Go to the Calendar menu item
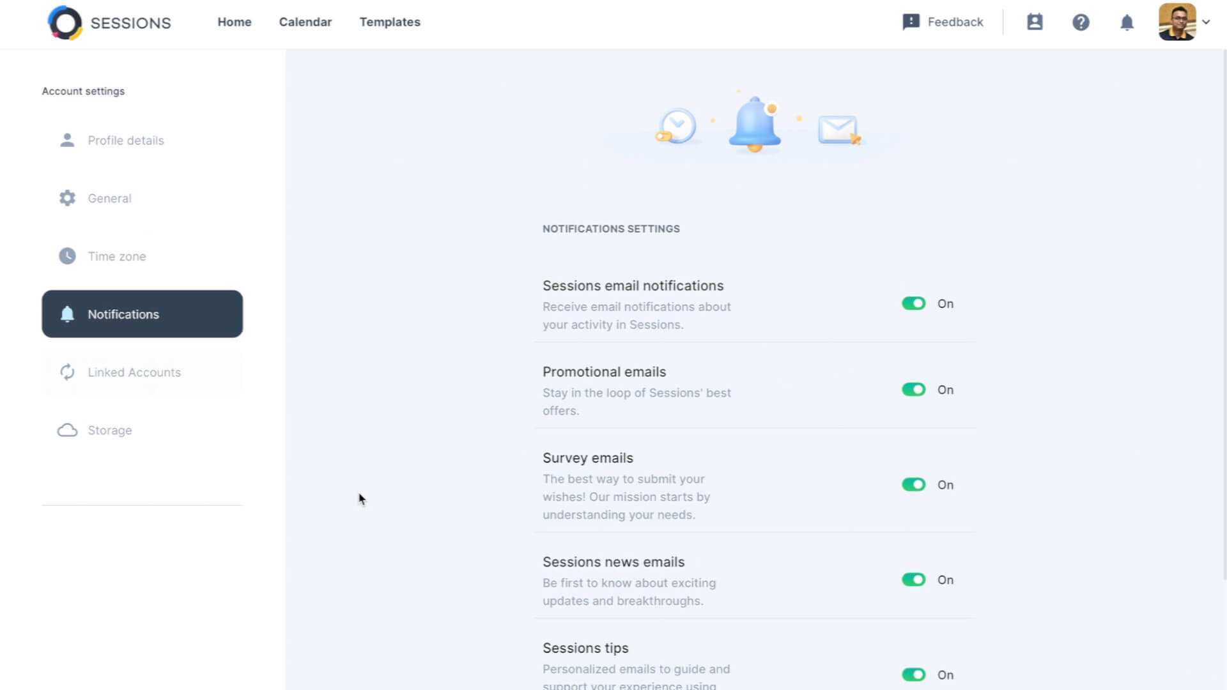 [305, 22]
